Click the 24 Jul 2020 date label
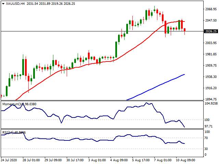The height and width of the screenshot is (164, 219). tap(9, 160)
